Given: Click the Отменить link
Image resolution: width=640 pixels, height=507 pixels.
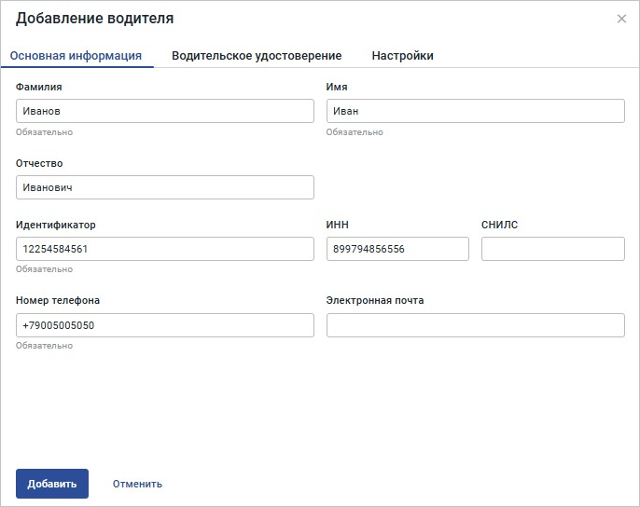Looking at the screenshot, I should point(137,484).
